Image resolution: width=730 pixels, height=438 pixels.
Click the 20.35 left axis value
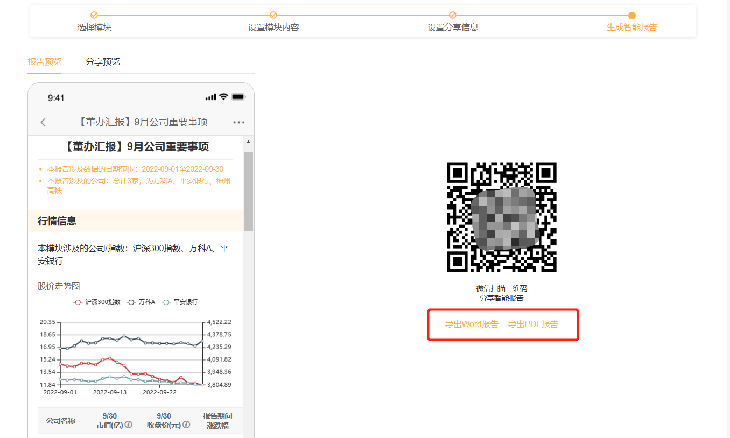(x=47, y=322)
